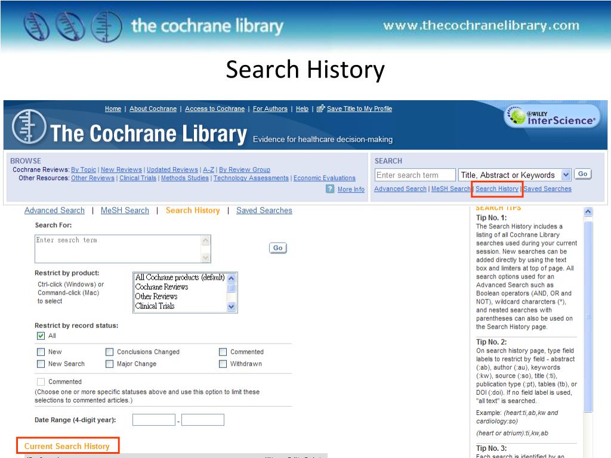
Task: Click the product list scroll up arrow
Action: coord(232,278)
